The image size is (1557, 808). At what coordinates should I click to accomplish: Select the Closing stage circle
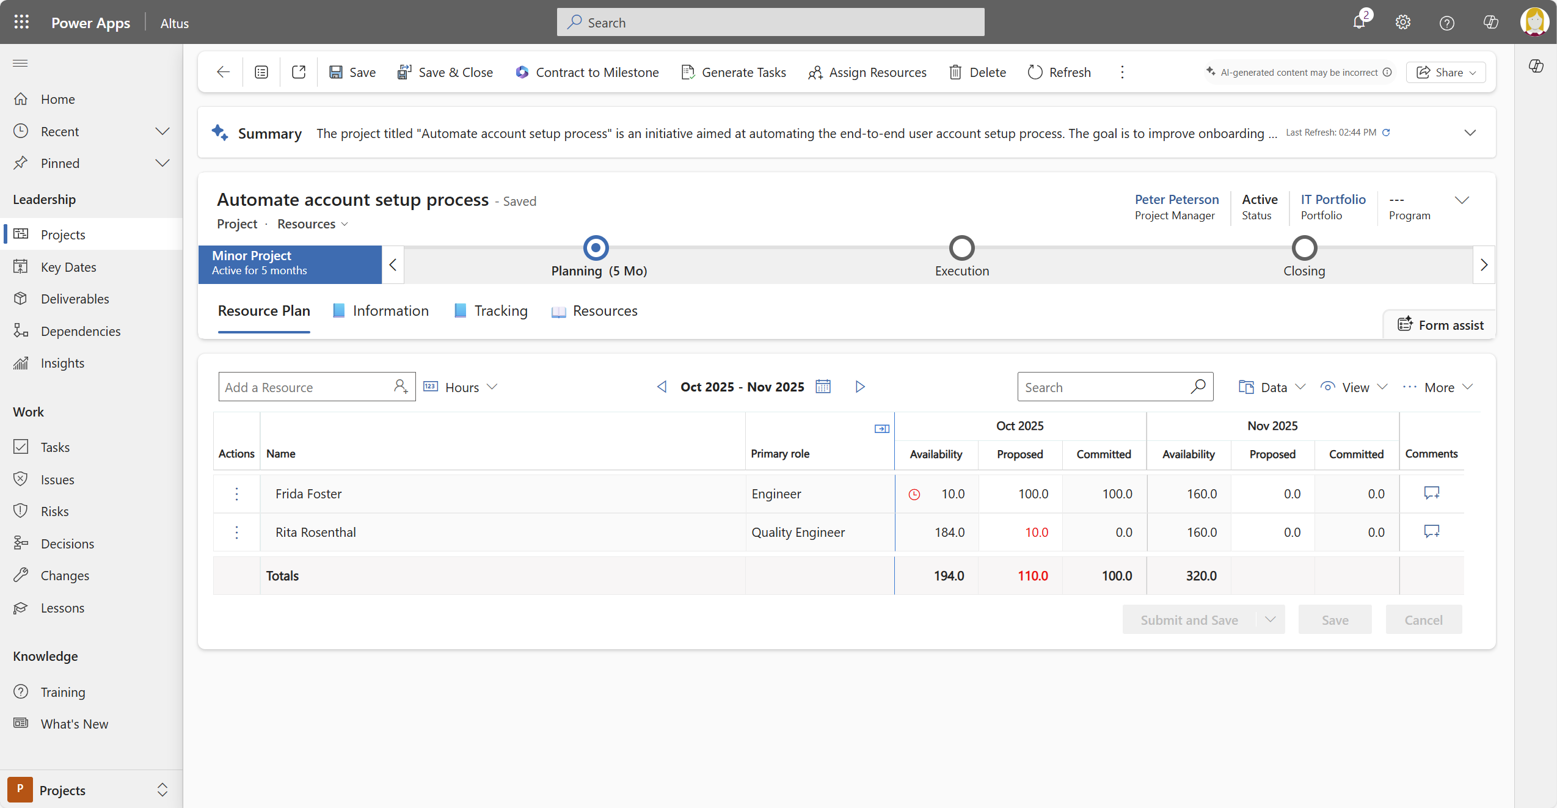tap(1304, 247)
